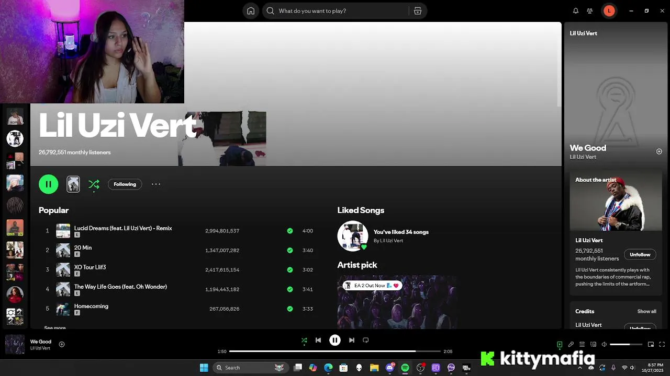Open You've liked 34 songs
670x376 pixels.
coord(401,232)
